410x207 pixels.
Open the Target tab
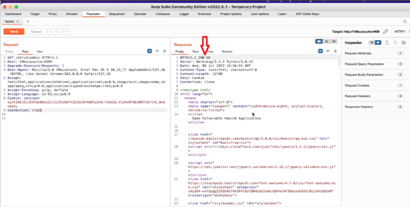pyautogui.click(x=35, y=14)
